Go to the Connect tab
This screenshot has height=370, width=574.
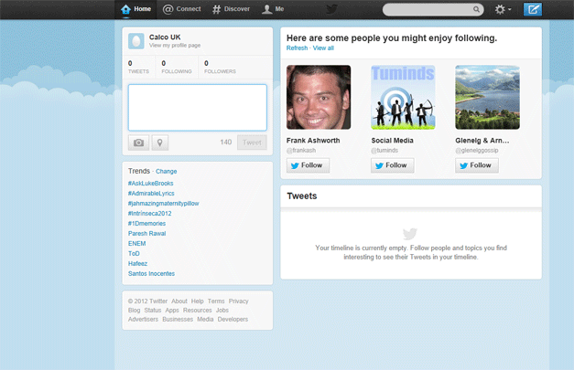[x=181, y=9]
